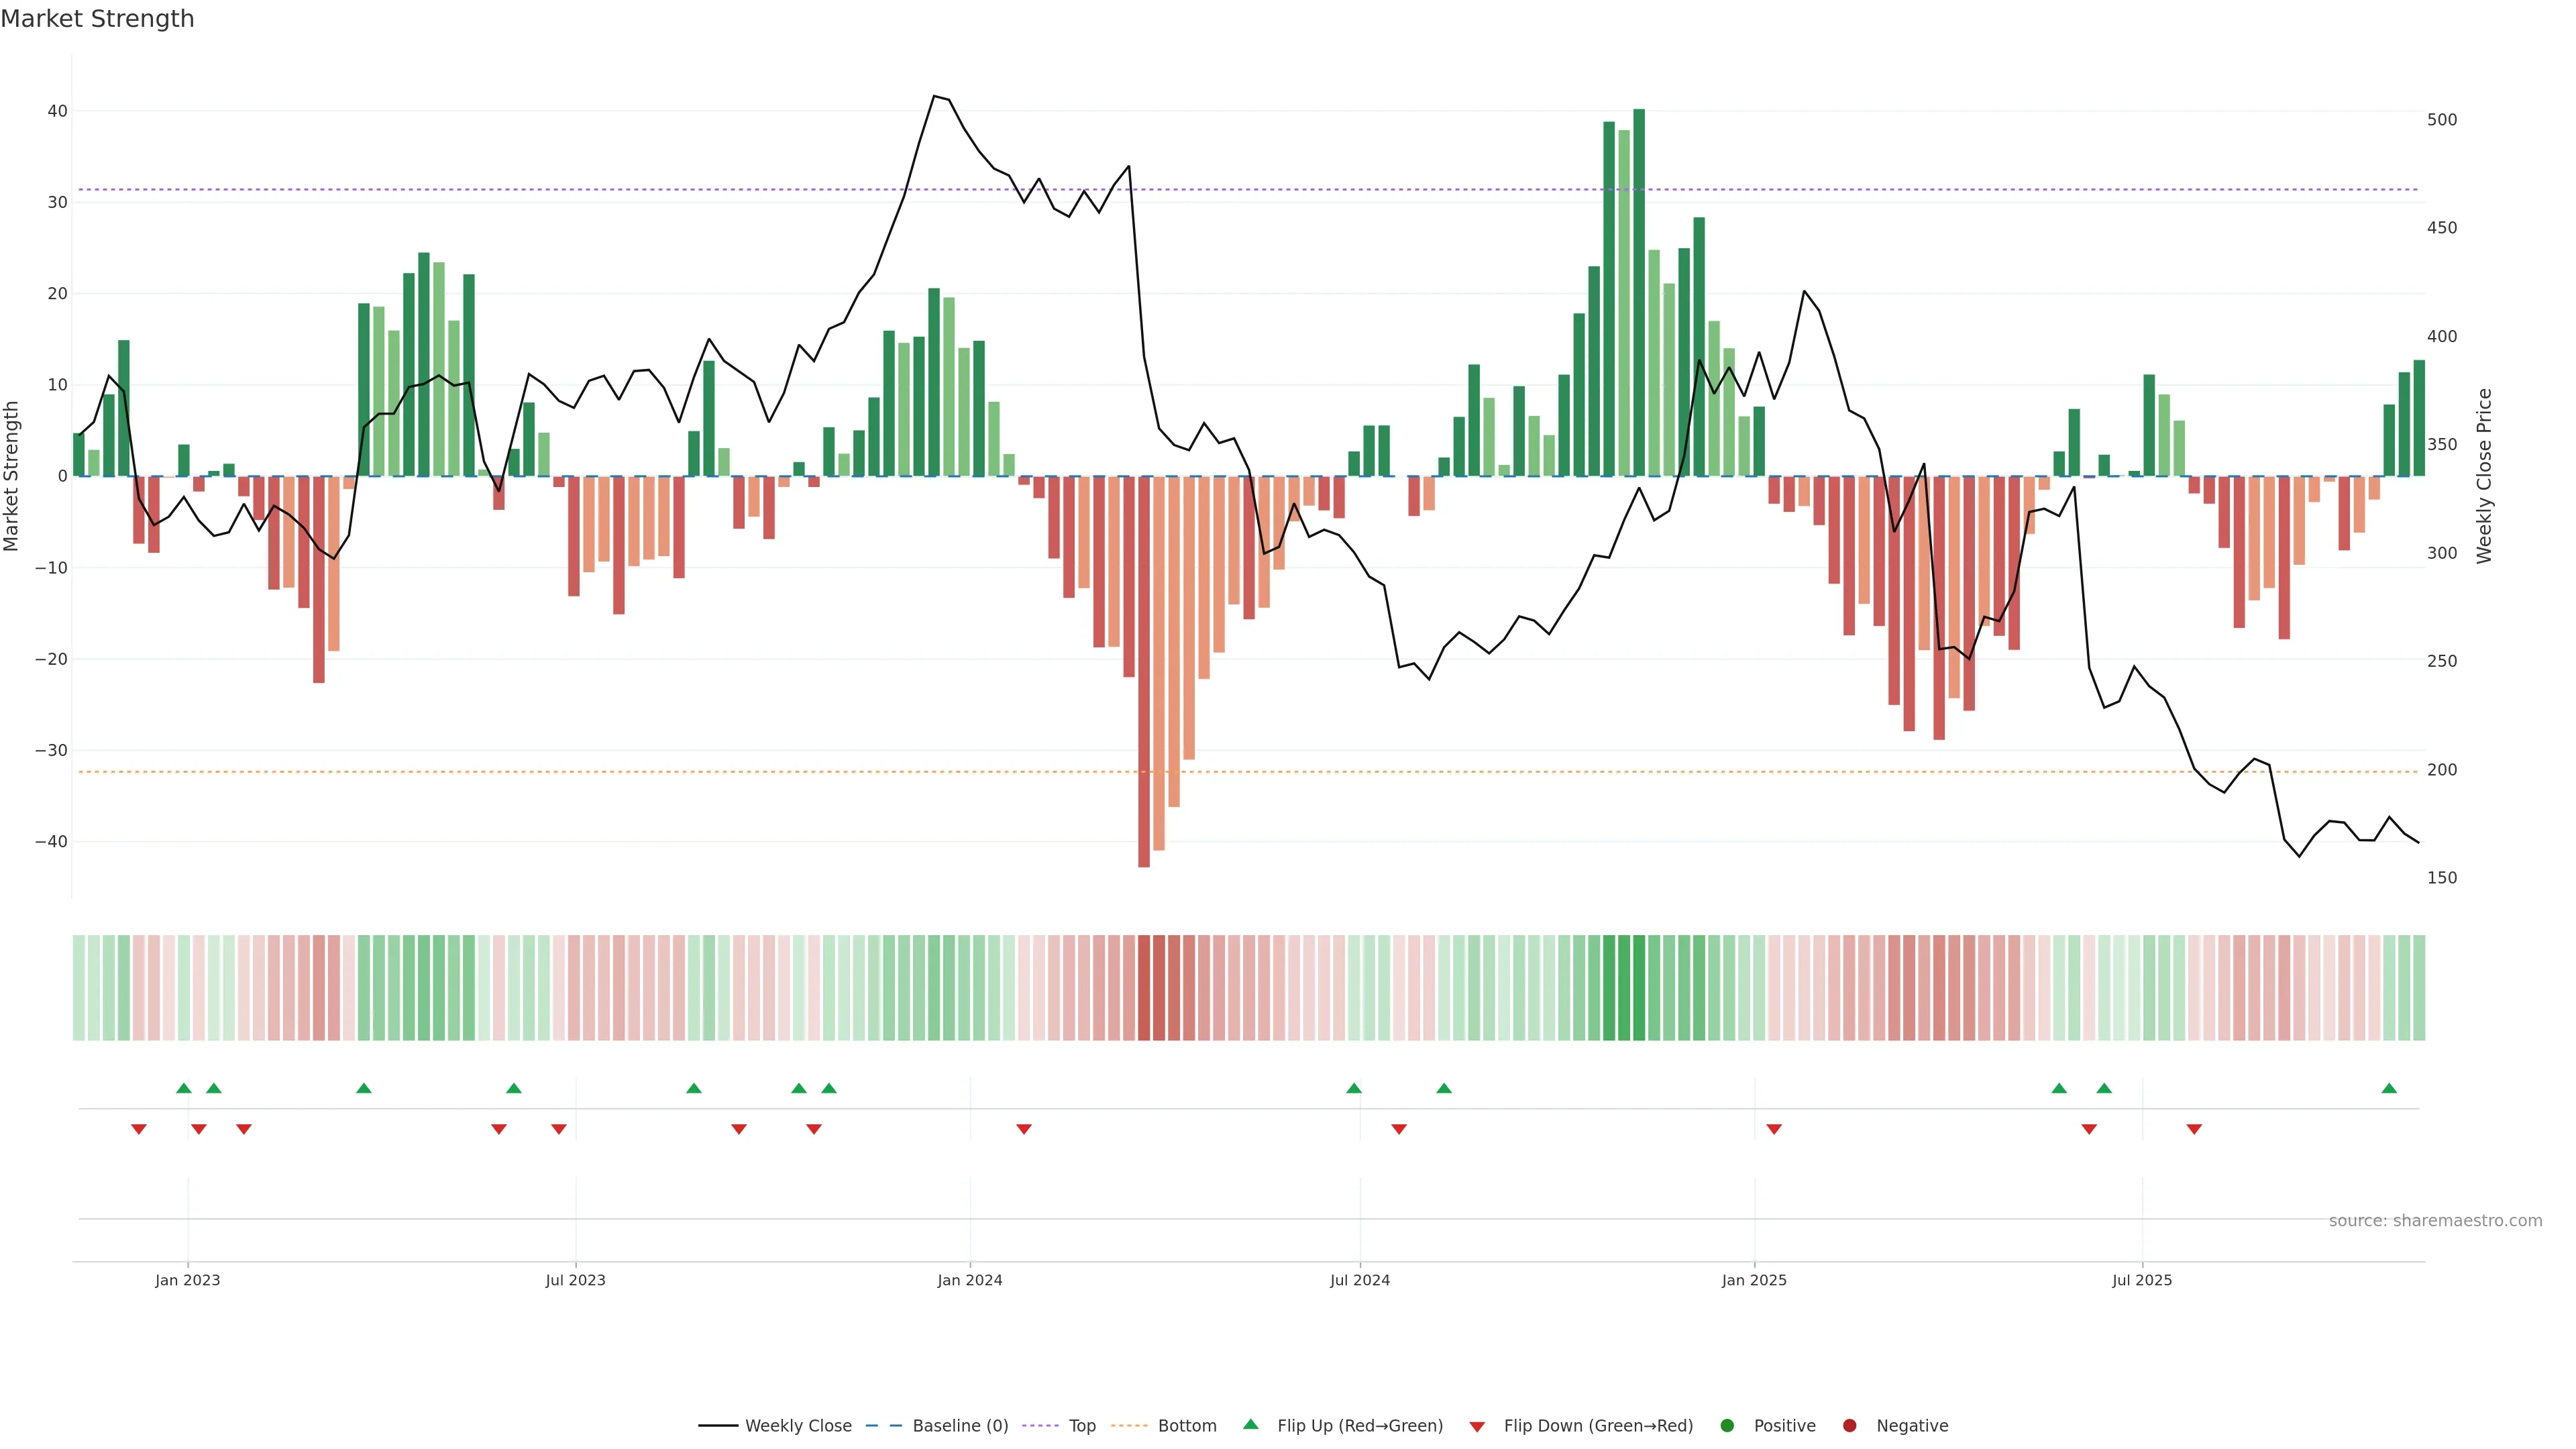The image size is (2576, 1449).
Task: Click the Weekly Close Price axis title
Action: click(x=2484, y=476)
